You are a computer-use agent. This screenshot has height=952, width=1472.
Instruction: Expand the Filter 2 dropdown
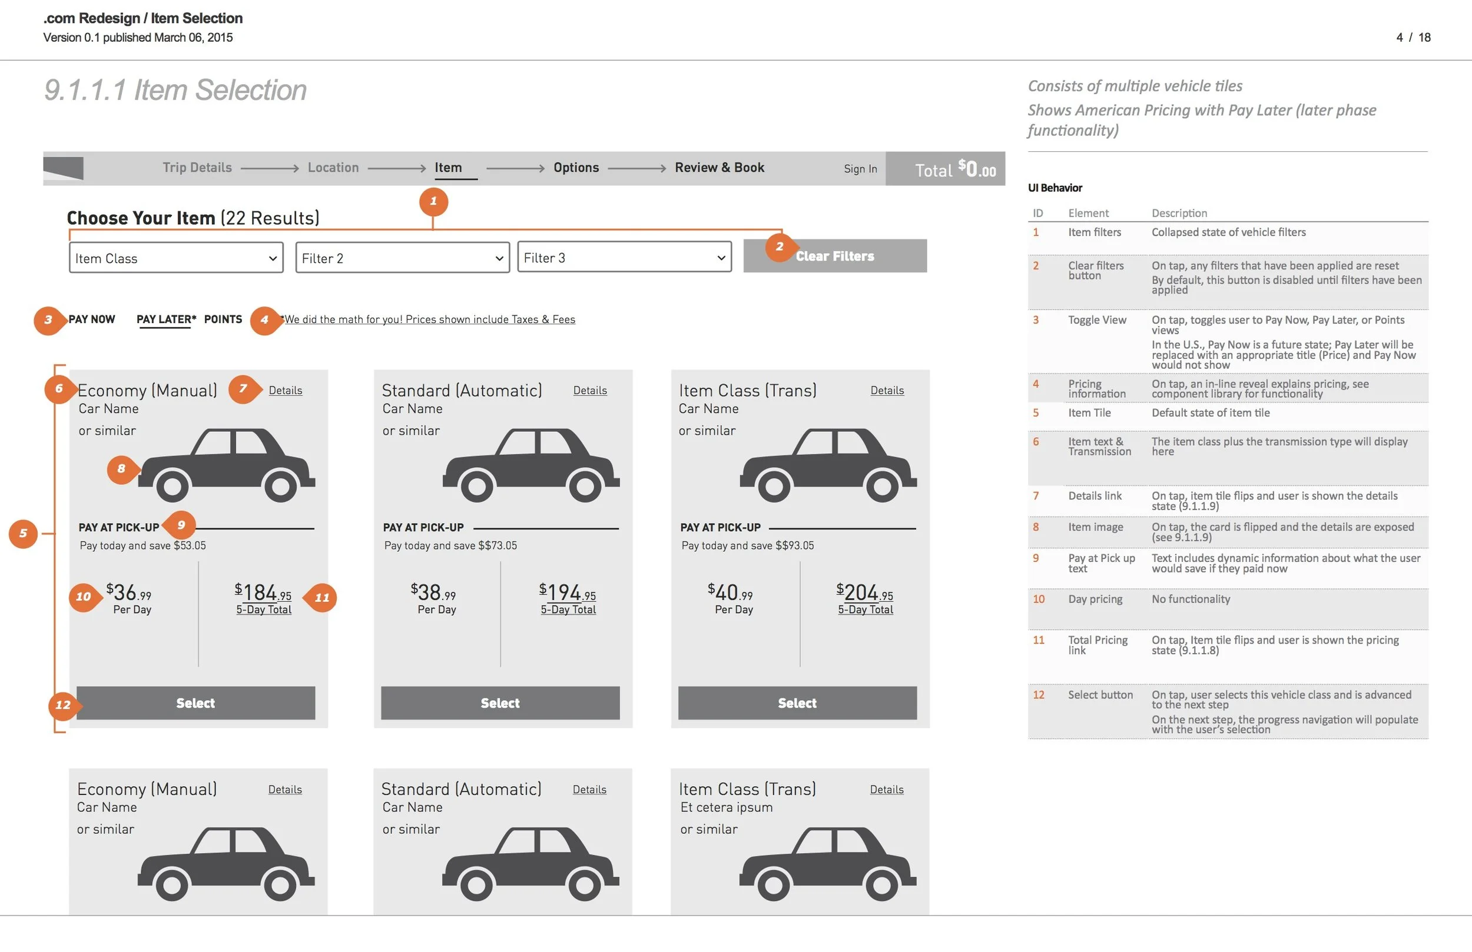tap(403, 258)
